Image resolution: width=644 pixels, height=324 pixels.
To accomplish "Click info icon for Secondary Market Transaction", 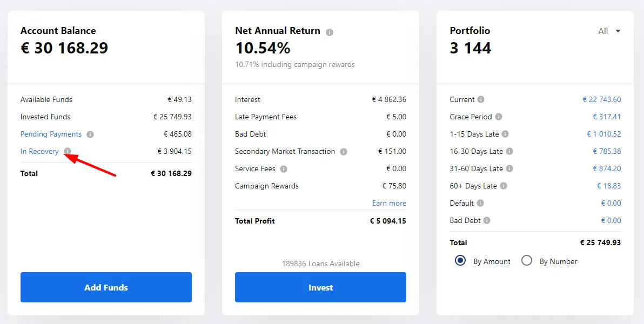I will (x=344, y=152).
